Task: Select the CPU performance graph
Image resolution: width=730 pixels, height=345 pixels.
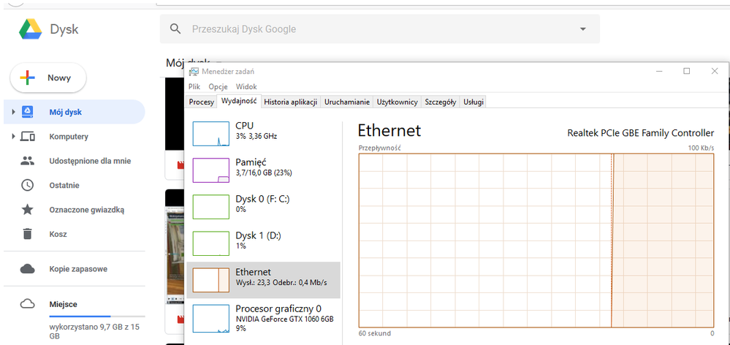Action: point(211,134)
